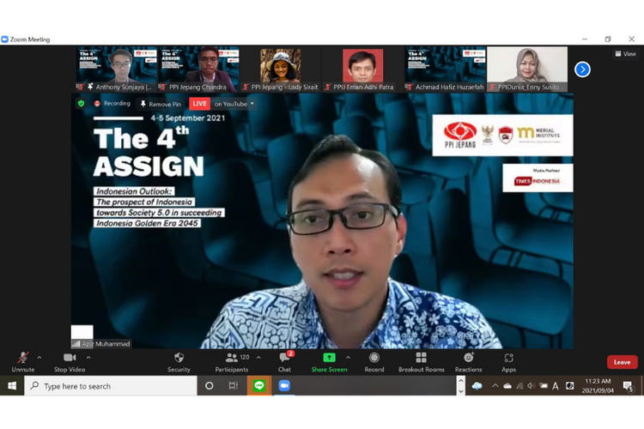
Task: Show next participants with blue arrow
Action: pos(582,69)
